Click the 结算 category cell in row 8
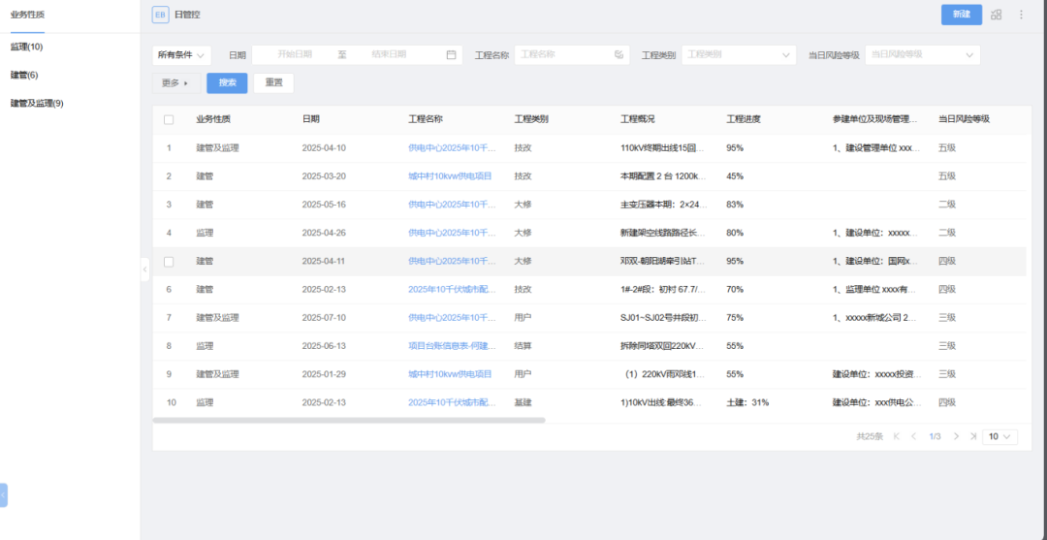Viewport: 1047px width, 540px height. 523,346
